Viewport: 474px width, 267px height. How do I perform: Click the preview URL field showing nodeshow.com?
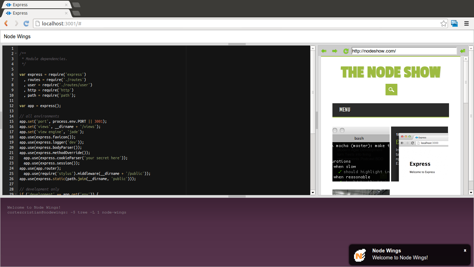point(404,51)
